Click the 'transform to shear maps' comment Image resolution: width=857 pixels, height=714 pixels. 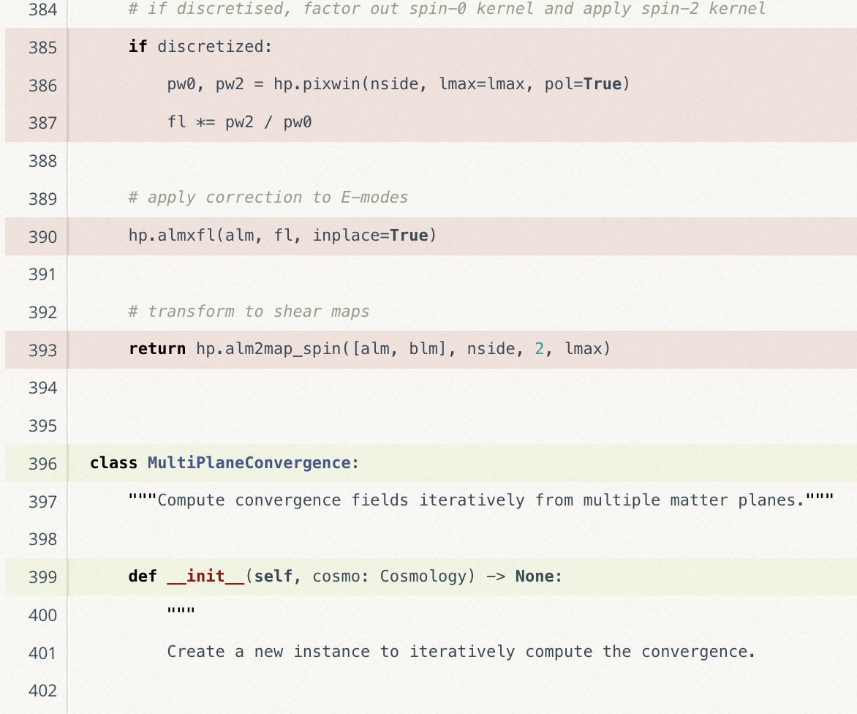(249, 312)
